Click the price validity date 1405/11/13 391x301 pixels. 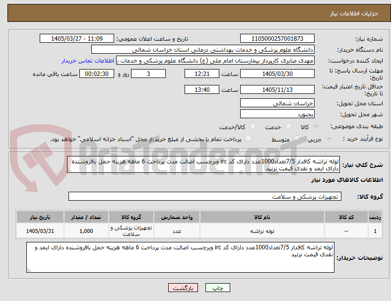(x=277, y=89)
